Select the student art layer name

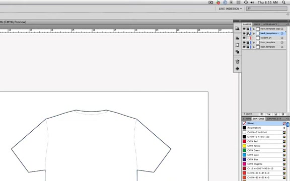(x=266, y=38)
